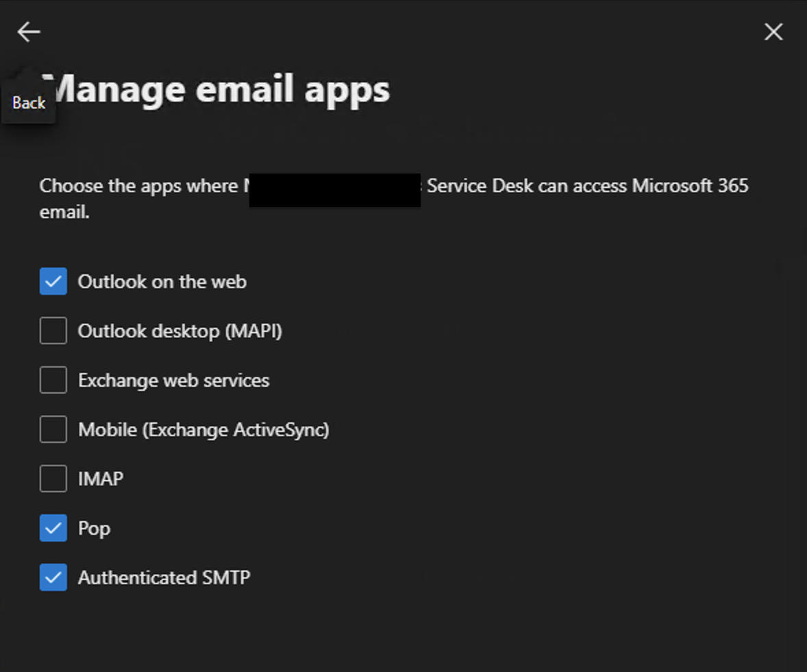Uncheck Outlook on the web checkbox

(53, 281)
